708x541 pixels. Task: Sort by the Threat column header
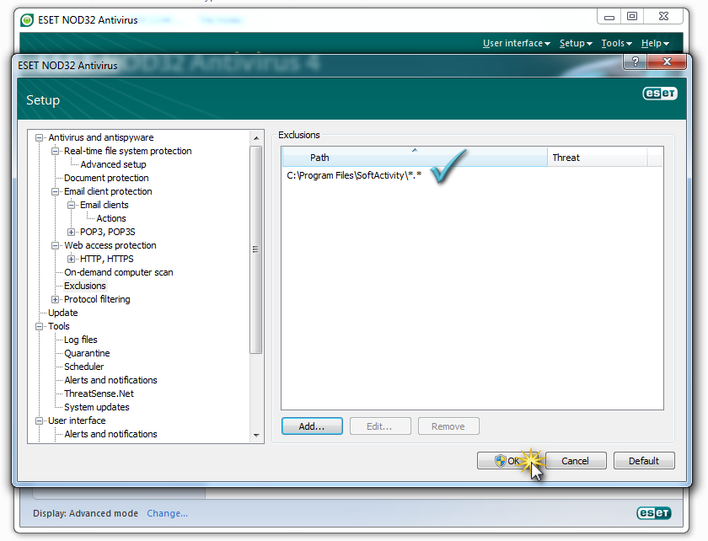tap(597, 157)
